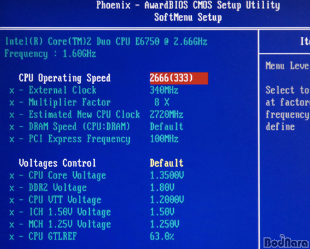Select the MCH 1.25V Voltage label
The width and height of the screenshot is (310, 249).
[70, 224]
